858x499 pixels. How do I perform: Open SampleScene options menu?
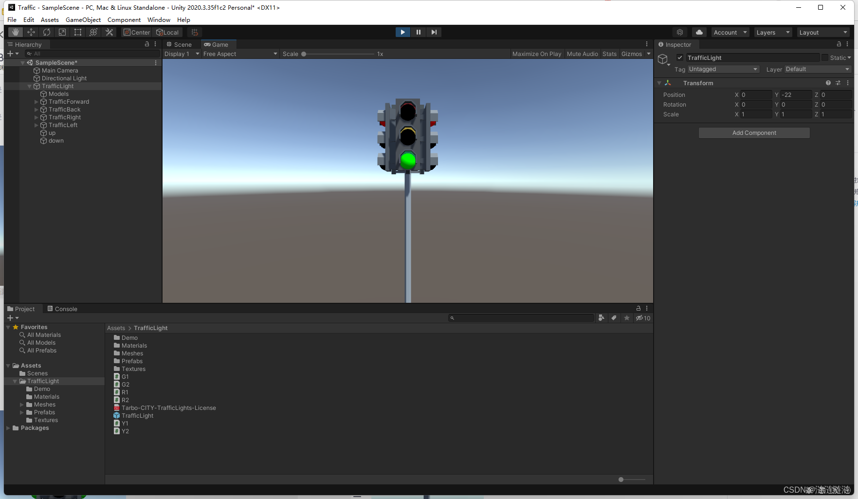click(156, 63)
